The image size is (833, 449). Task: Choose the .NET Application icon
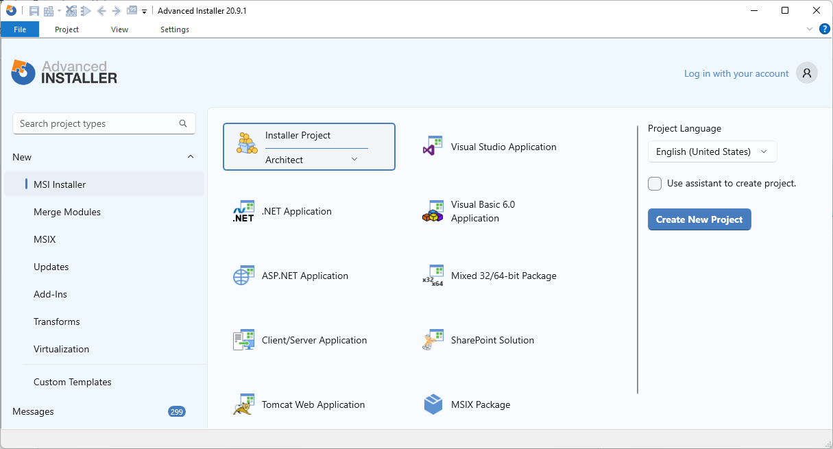[243, 211]
